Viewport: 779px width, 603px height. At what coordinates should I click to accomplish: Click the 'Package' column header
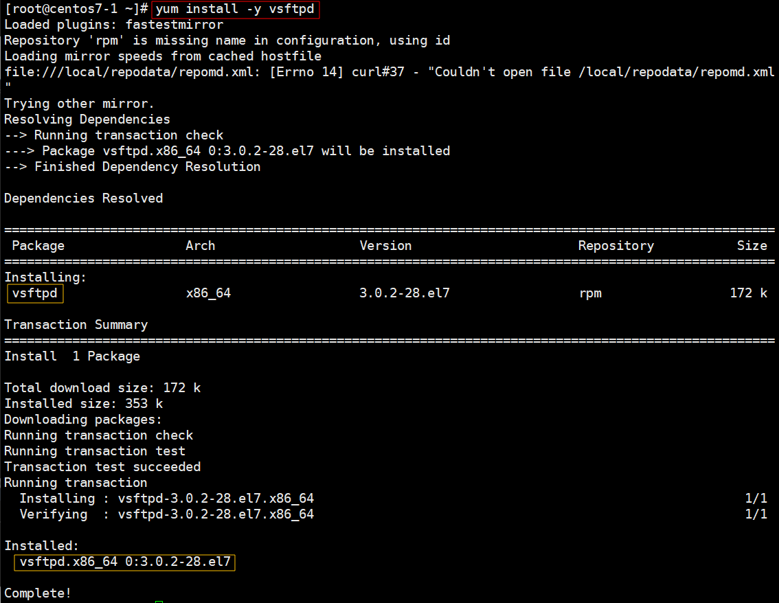pos(38,246)
